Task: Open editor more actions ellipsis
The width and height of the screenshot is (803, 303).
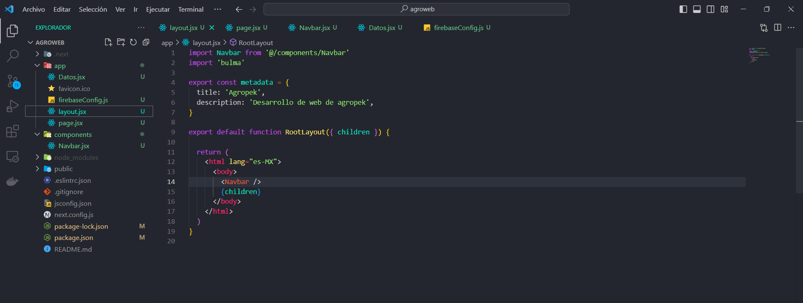Action: tap(791, 28)
